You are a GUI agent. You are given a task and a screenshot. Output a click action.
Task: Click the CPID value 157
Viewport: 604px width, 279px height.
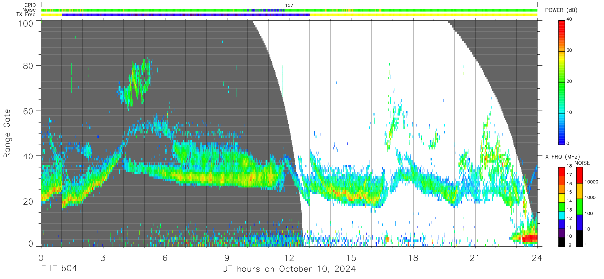289,5
